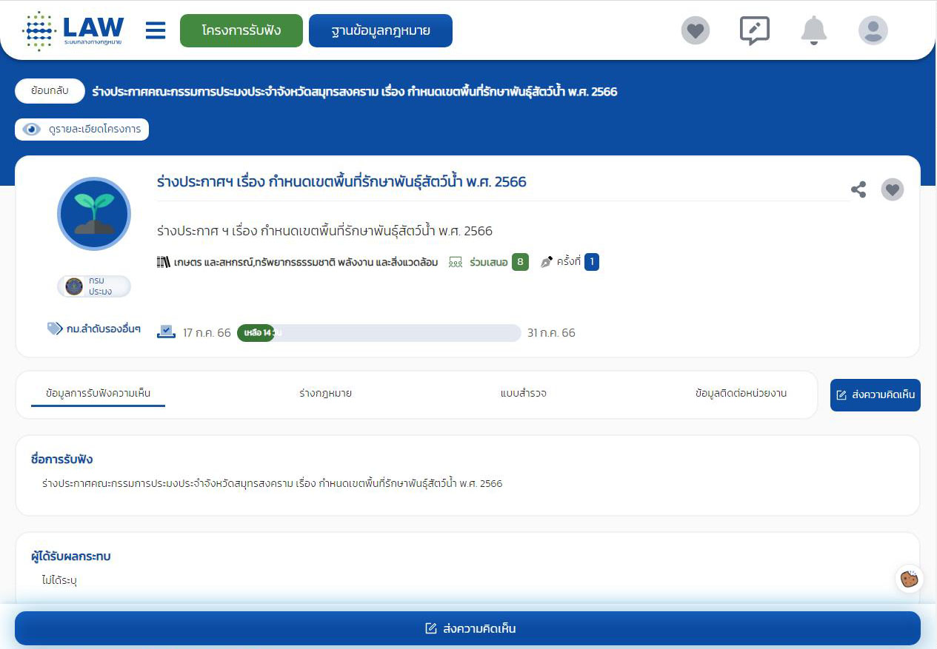Favorite this draft using the heart toggle
937x649 pixels.
[x=892, y=189]
